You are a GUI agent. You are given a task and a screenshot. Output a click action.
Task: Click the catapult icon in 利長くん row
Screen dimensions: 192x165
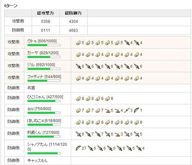(x=117, y=134)
